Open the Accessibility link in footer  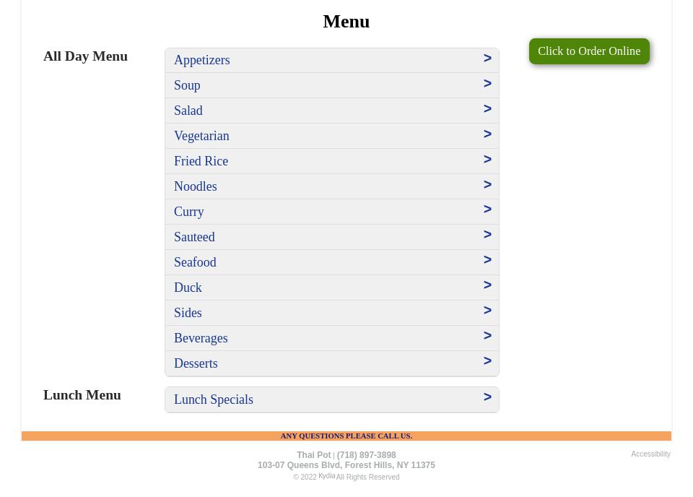point(650,454)
